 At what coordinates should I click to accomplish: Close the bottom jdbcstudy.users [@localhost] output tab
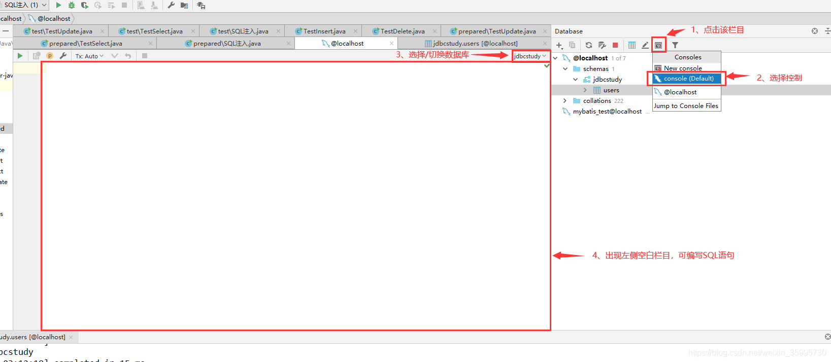[x=71, y=337]
